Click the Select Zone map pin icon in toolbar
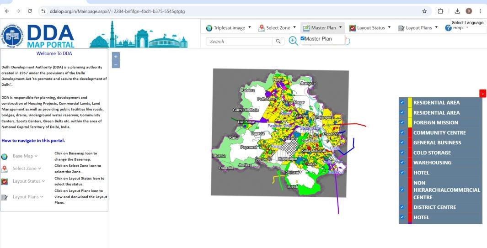 click(x=261, y=28)
